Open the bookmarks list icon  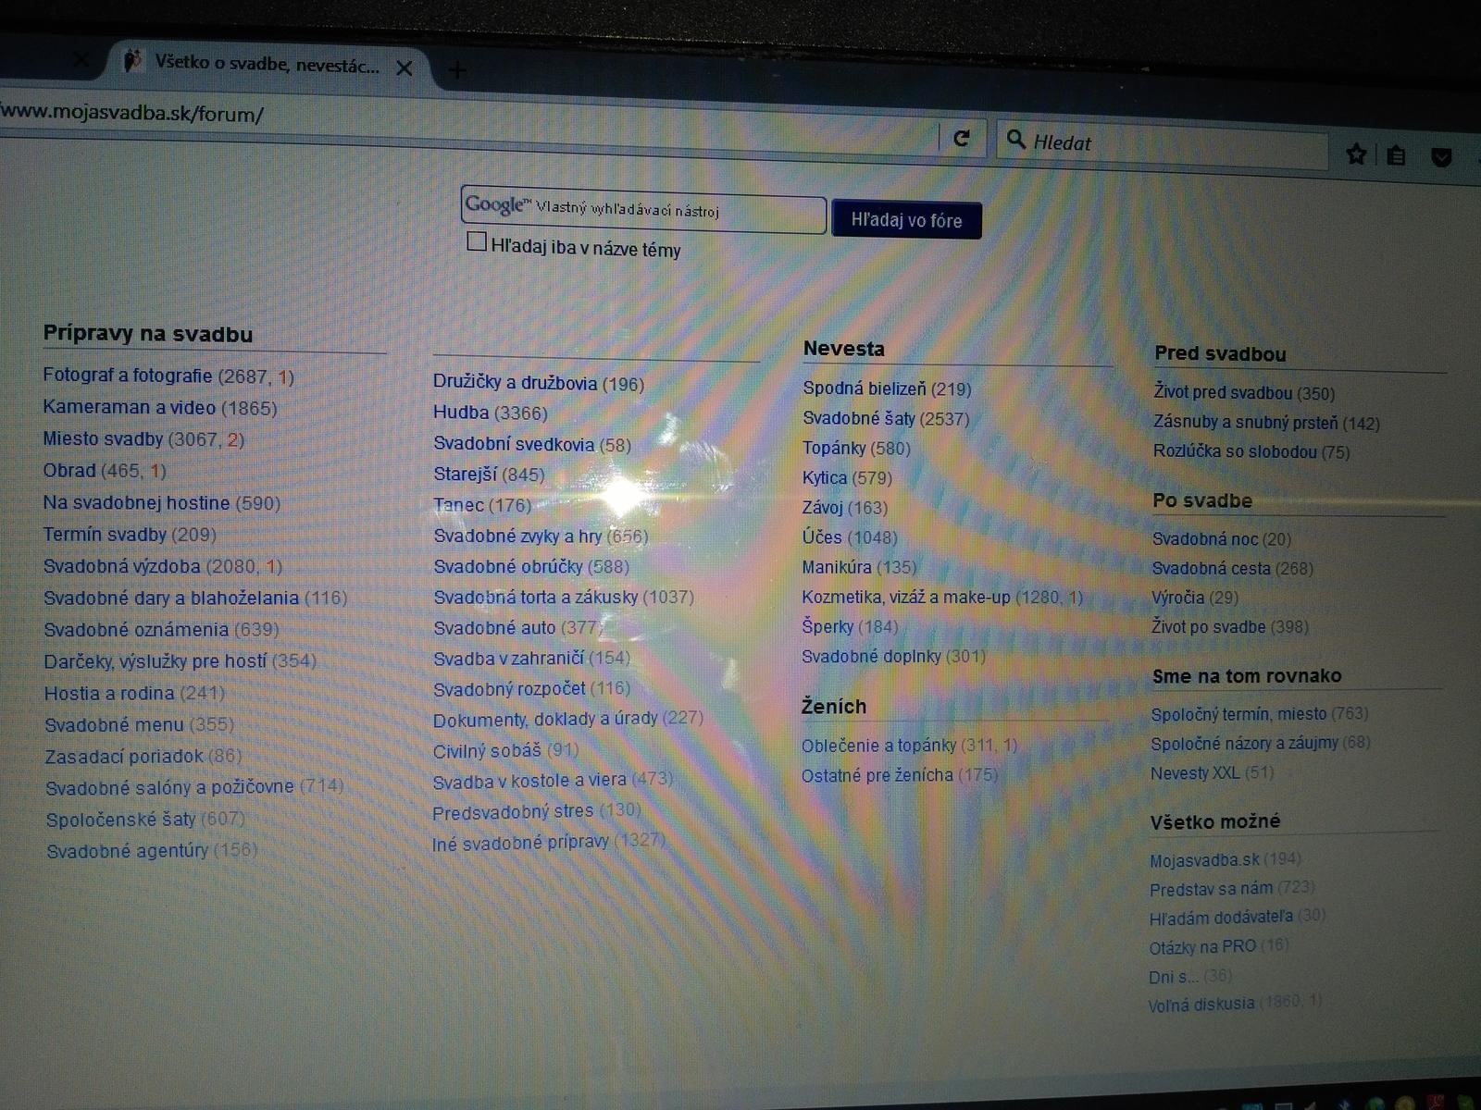[1396, 155]
